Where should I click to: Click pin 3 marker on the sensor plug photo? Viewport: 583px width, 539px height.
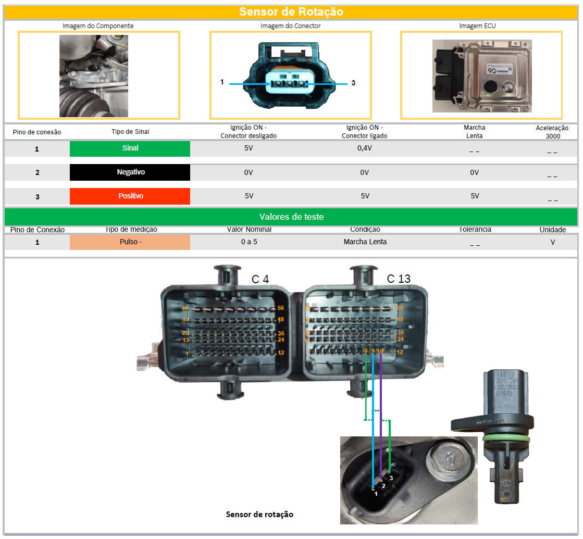[391, 477]
